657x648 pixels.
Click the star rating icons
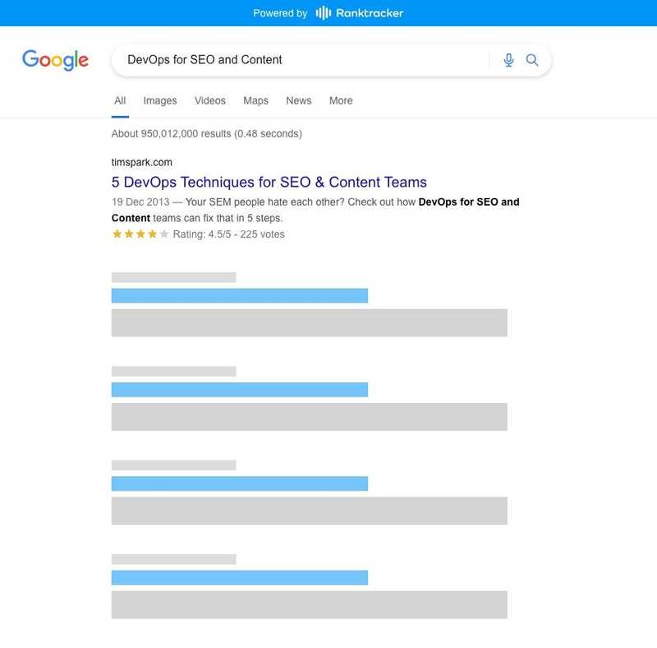140,234
